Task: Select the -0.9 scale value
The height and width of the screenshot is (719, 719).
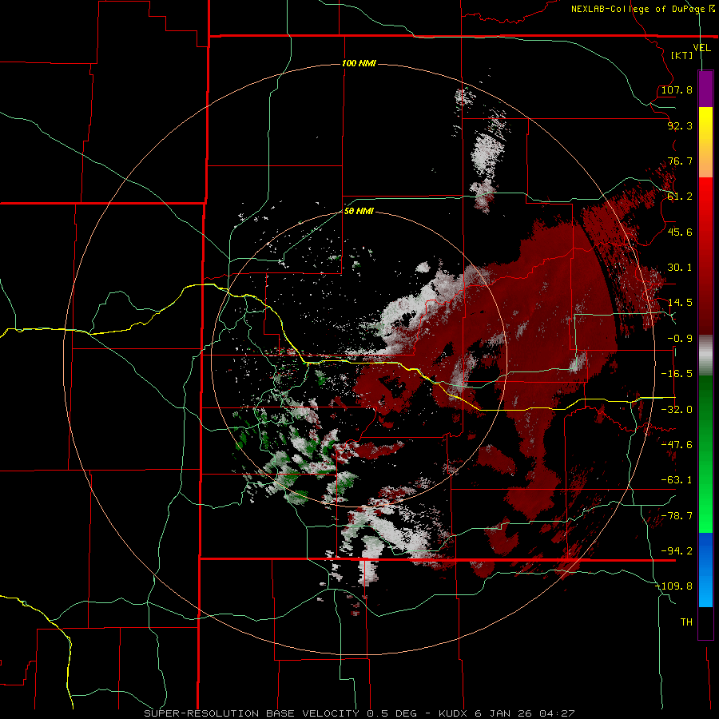Action: click(x=680, y=339)
